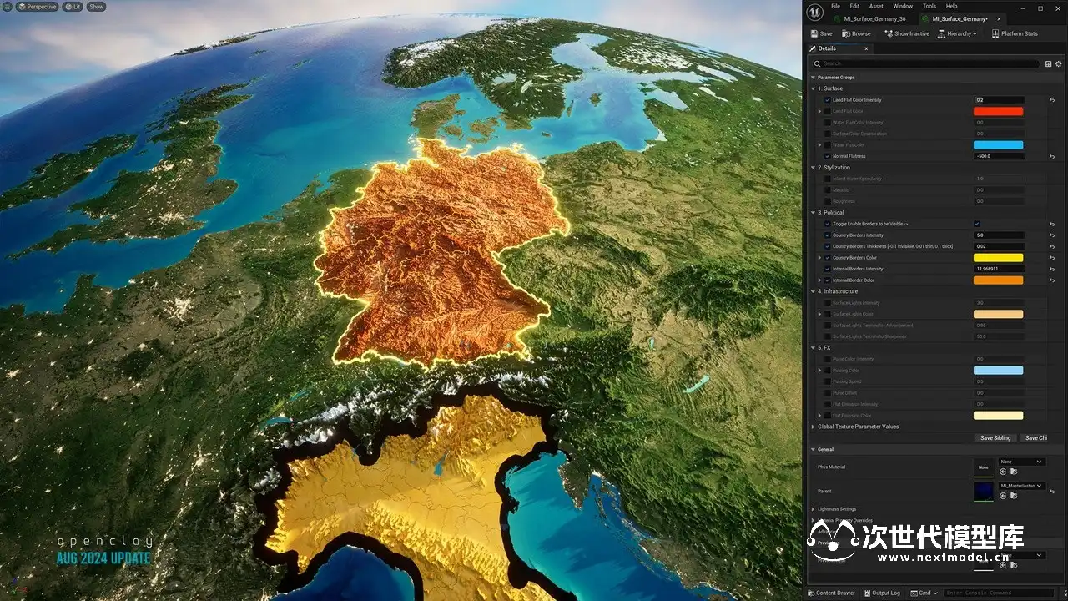Browse to Parent material in content browser
The width and height of the screenshot is (1068, 601).
[1013, 496]
